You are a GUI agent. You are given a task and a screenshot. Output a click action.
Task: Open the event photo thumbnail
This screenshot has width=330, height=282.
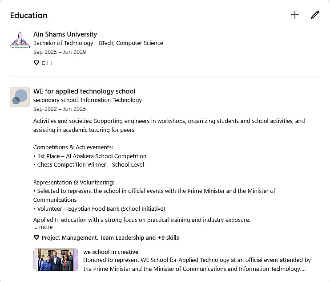(x=56, y=260)
